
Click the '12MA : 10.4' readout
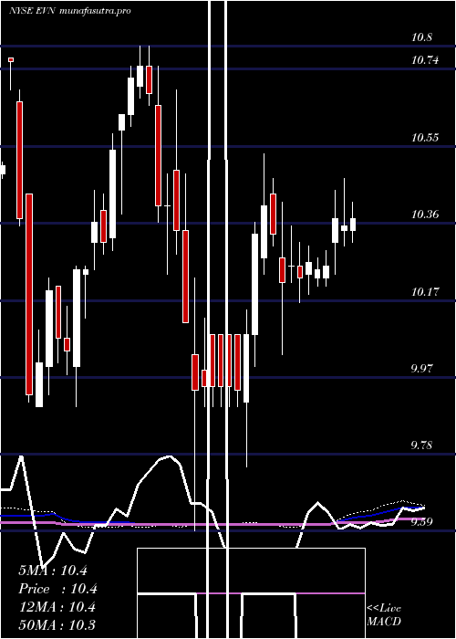pyautogui.click(x=57, y=607)
